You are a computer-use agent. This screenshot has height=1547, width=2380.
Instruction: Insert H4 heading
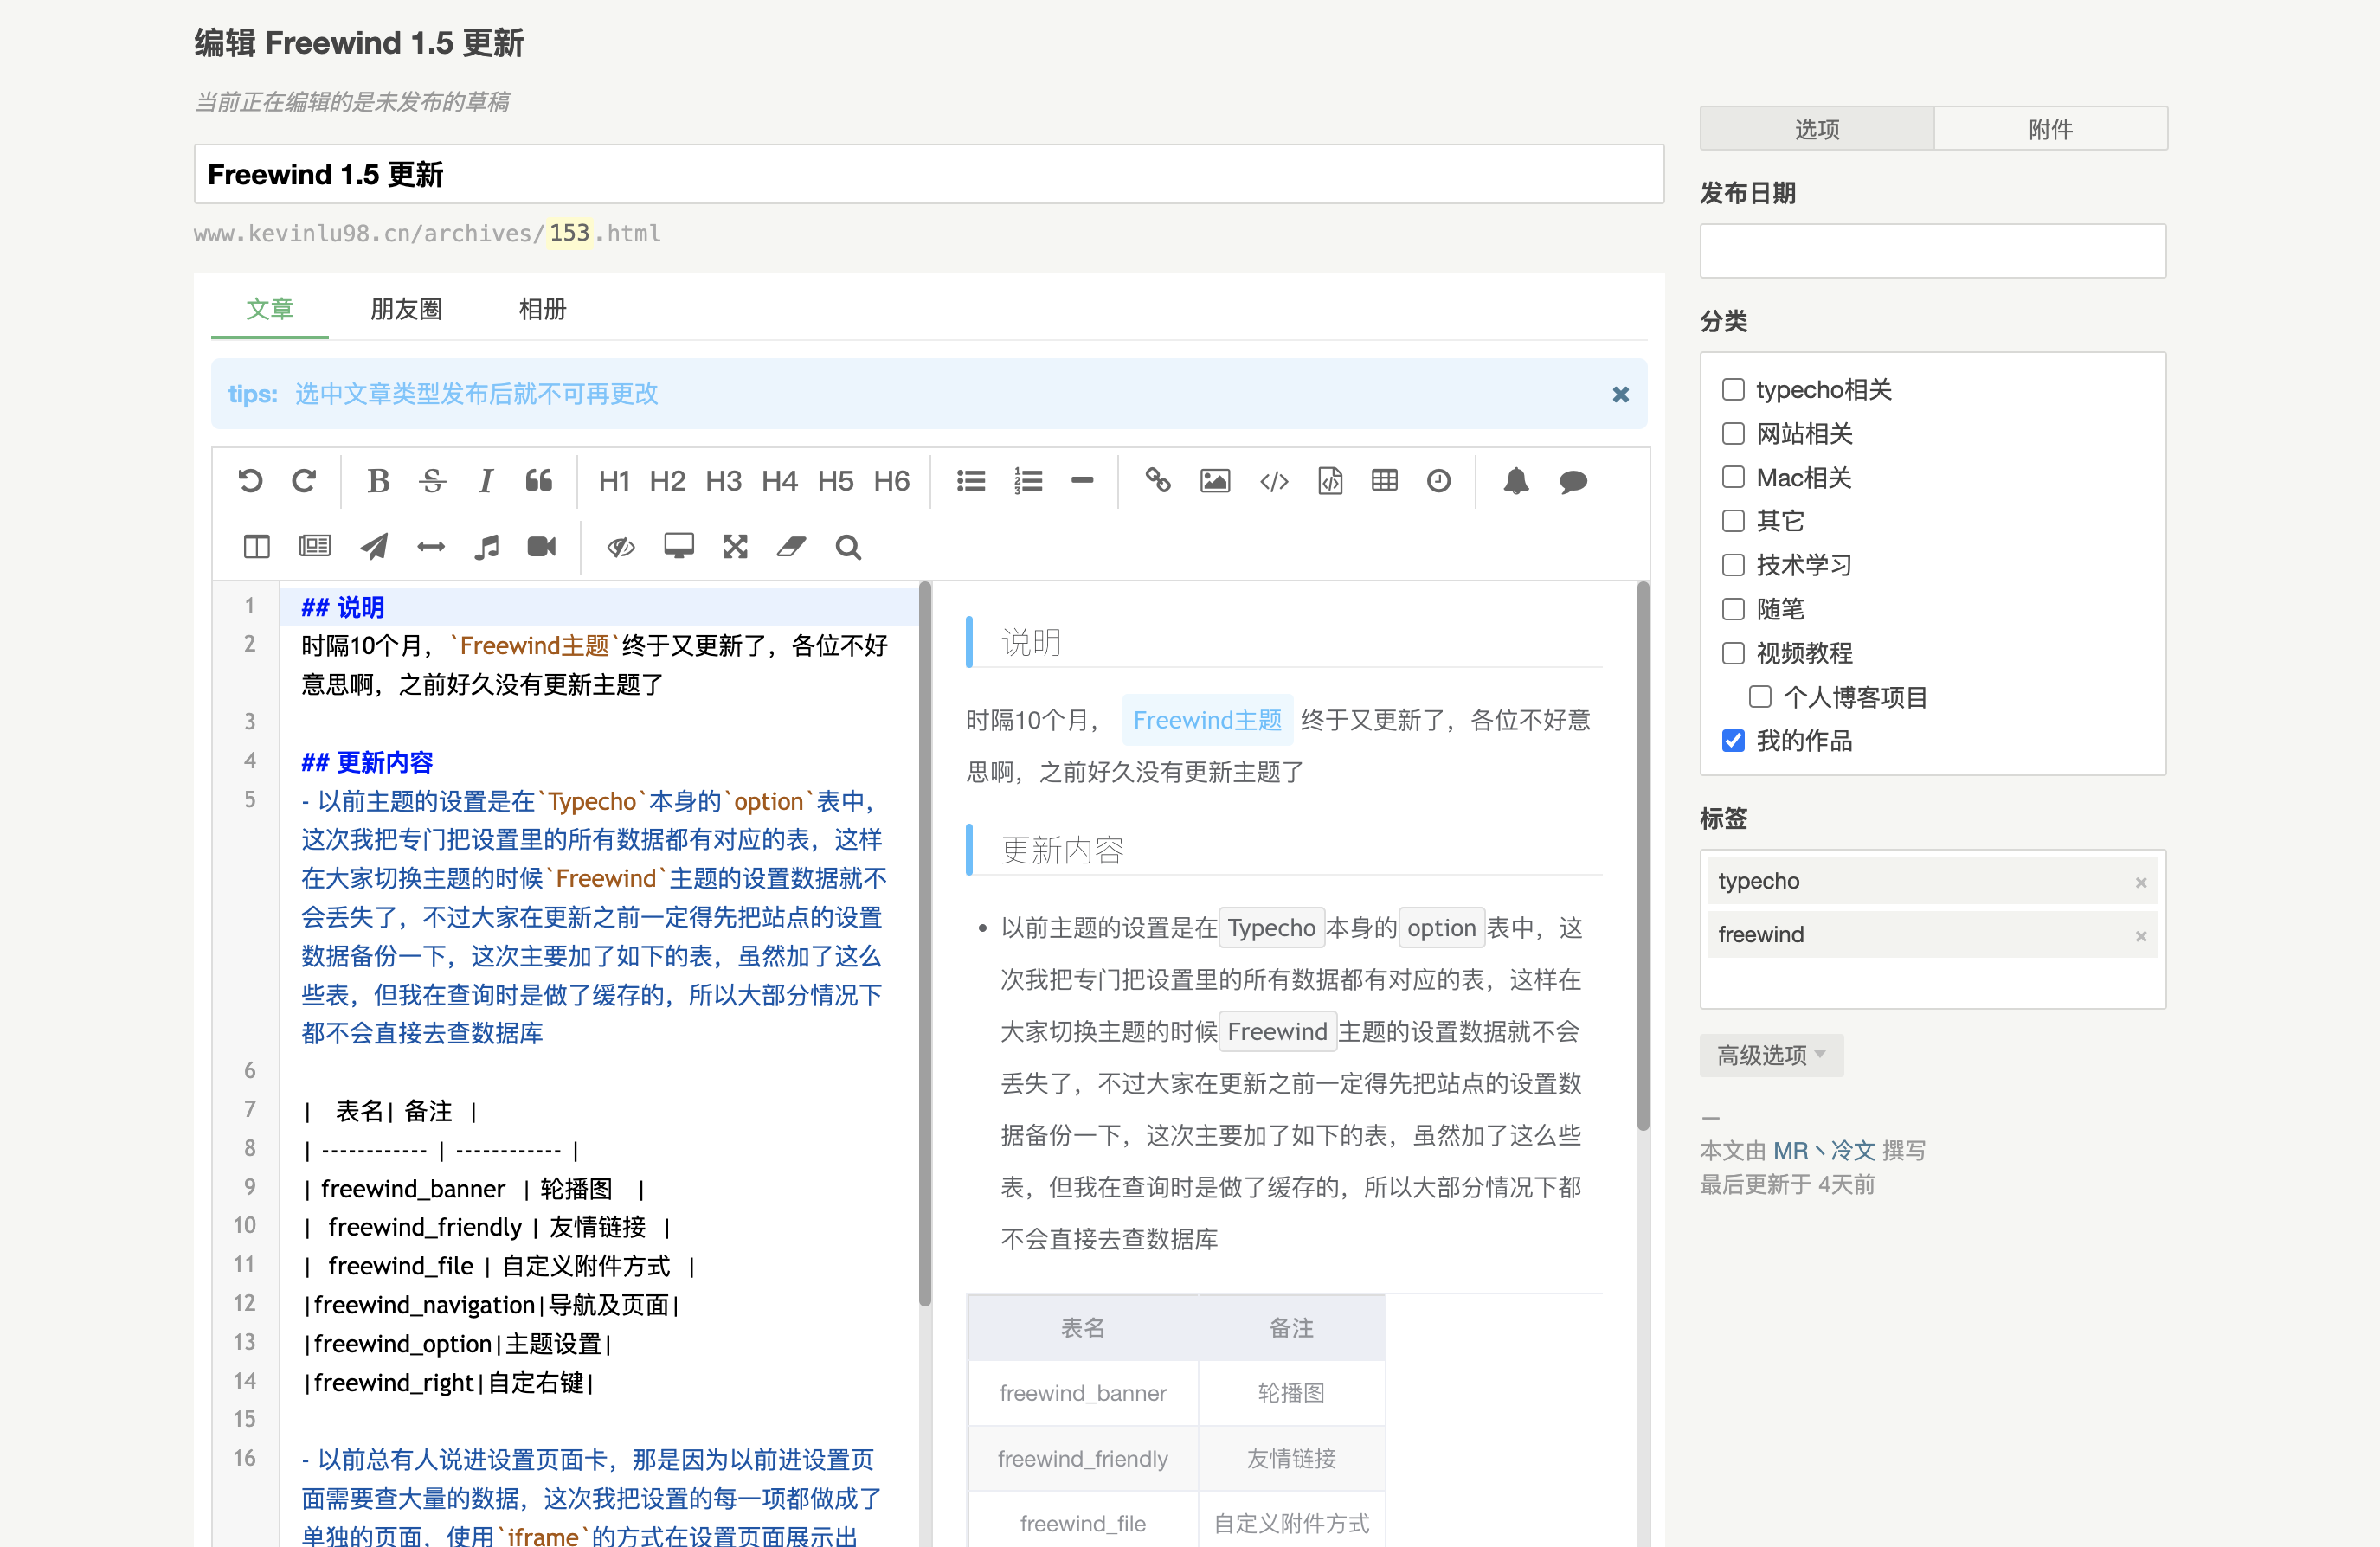[x=779, y=481]
